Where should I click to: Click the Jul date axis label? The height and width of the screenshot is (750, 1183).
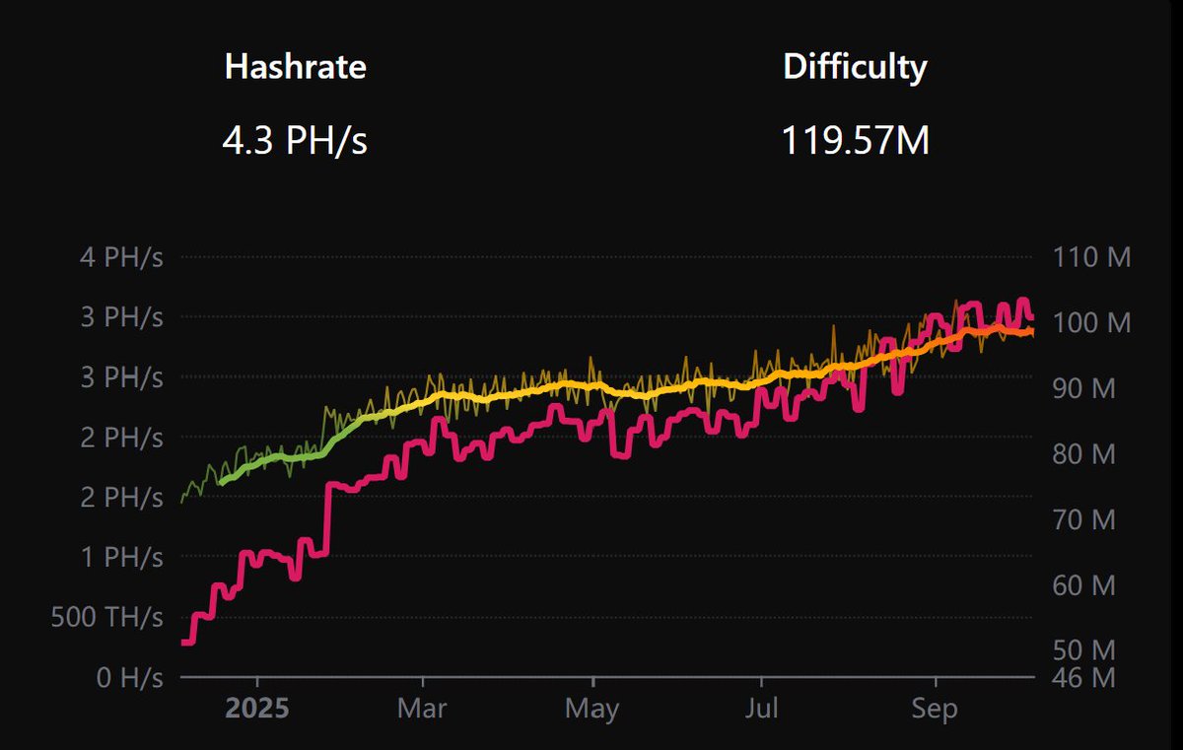coord(761,710)
